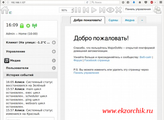The width and height of the screenshot is (164, 120).
Task: Skip to the next scene
Action: click(102, 10)
